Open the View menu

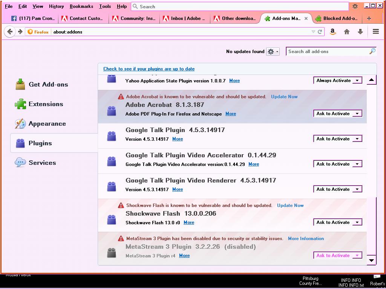(x=38, y=6)
